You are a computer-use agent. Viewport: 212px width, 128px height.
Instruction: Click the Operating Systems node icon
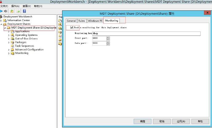tap(12, 35)
